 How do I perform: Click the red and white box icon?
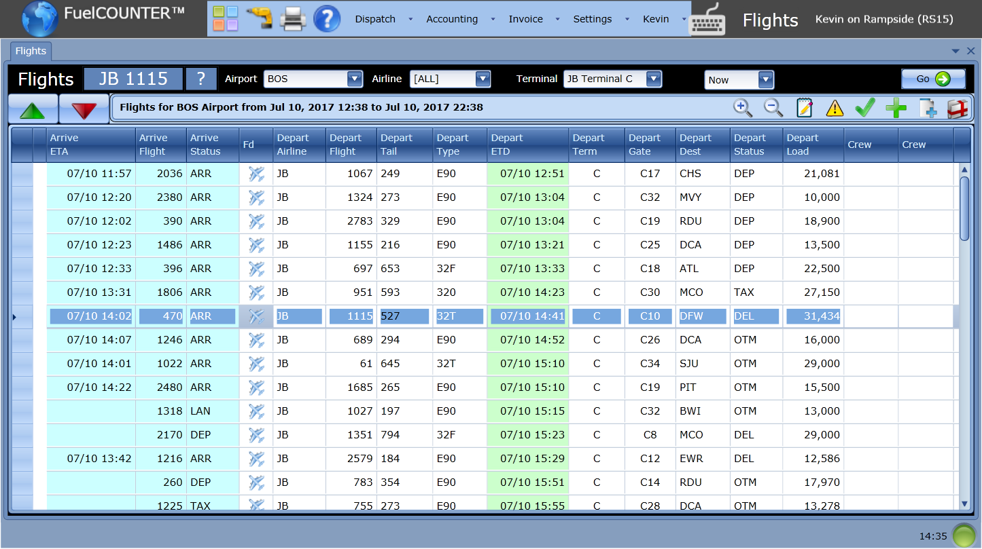(958, 108)
